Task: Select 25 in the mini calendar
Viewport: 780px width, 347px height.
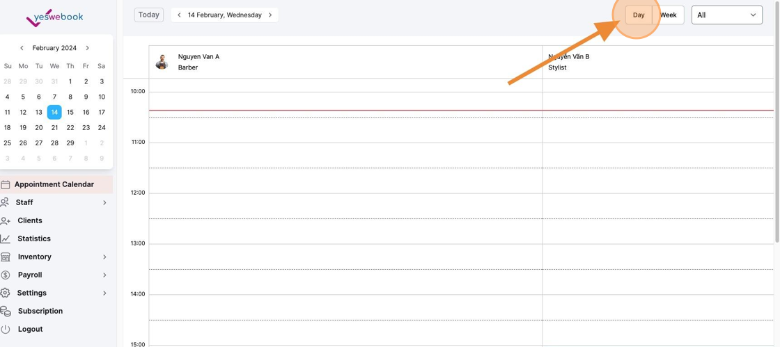Action: [x=7, y=143]
